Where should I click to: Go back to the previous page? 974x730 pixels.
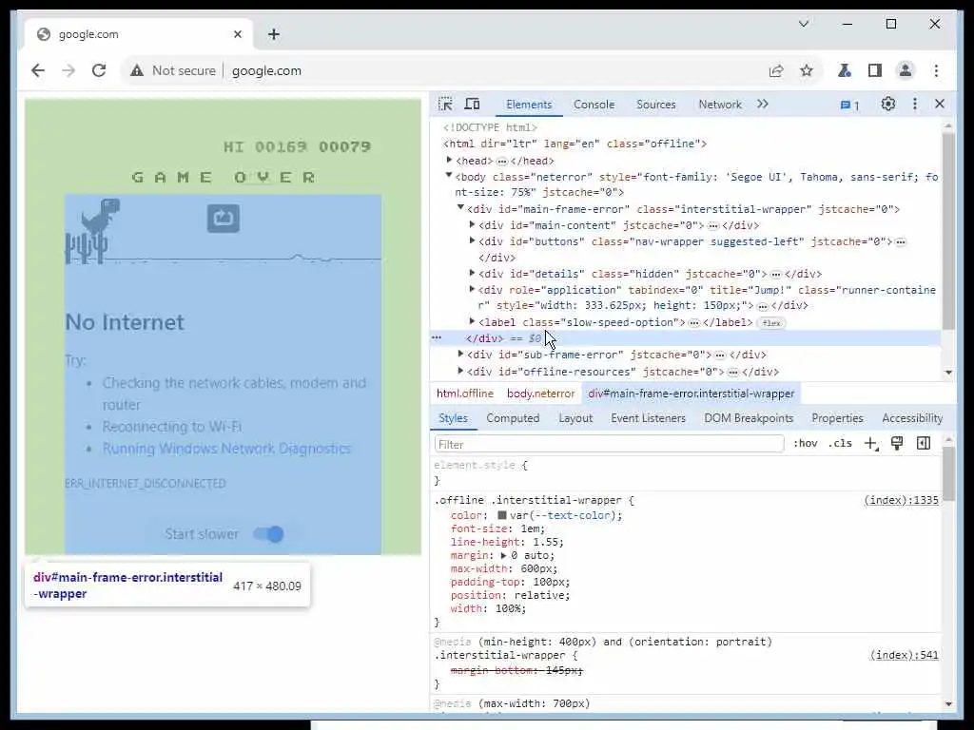coord(38,70)
